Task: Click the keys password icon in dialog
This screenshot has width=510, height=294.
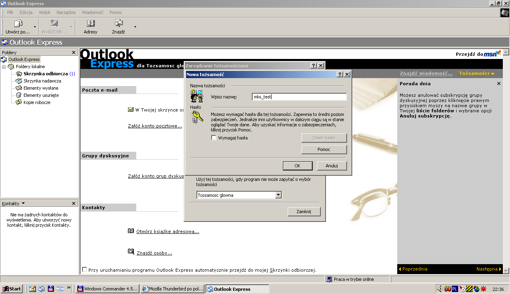Action: [x=197, y=117]
